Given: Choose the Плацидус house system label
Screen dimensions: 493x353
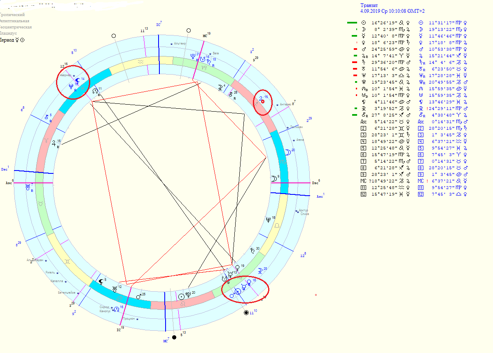Looking at the screenshot, I should click(9, 33).
